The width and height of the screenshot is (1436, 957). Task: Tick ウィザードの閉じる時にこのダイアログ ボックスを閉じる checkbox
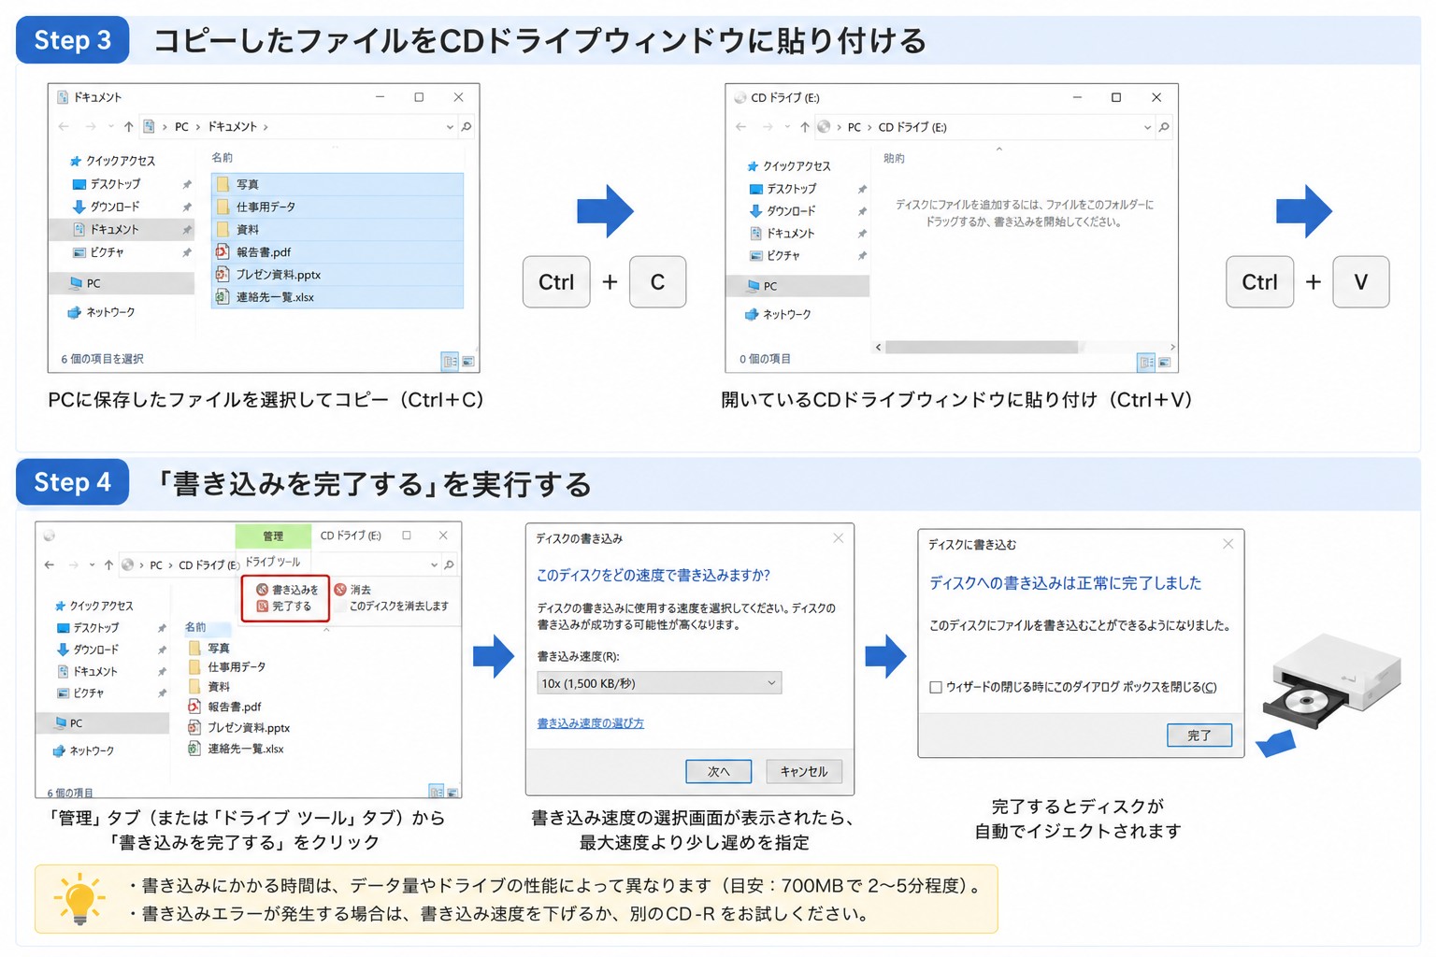click(x=936, y=687)
